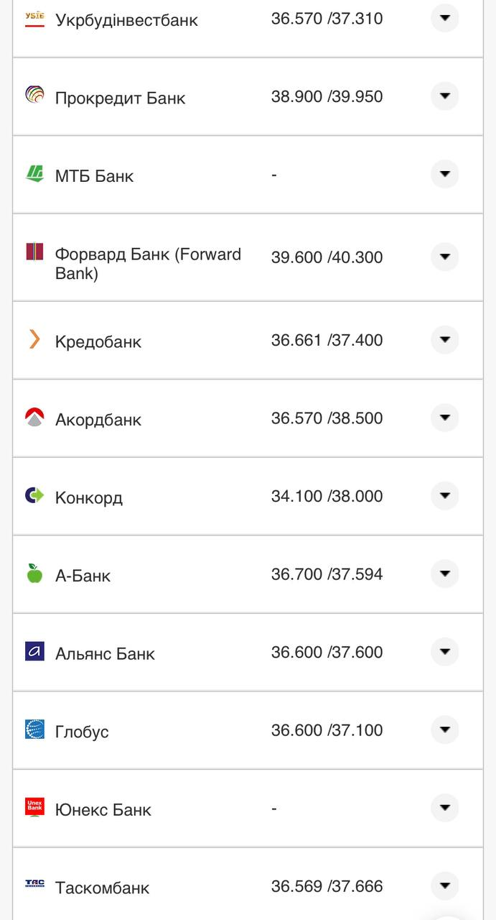Expand the Прокредит Банк rate details
Screen dimensions: 496x920
click(x=444, y=96)
